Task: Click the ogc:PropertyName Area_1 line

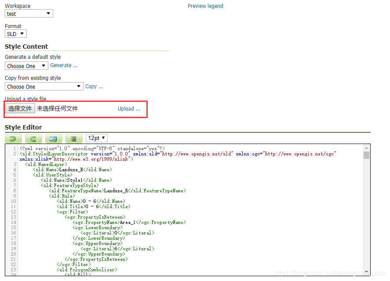Action: coord(129,222)
